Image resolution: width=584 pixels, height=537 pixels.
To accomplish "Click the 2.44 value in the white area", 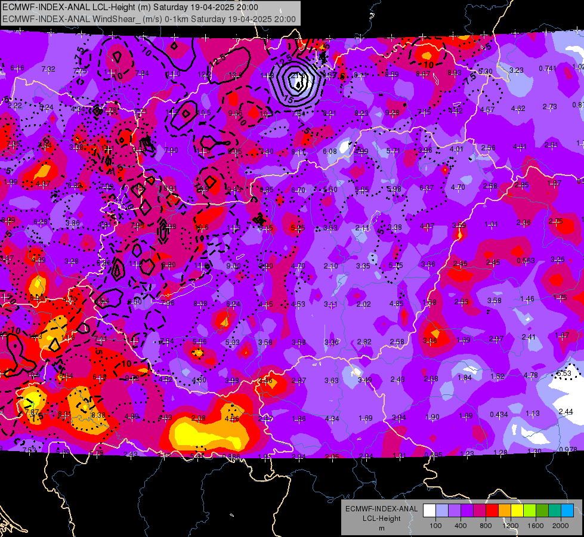I will point(566,412).
